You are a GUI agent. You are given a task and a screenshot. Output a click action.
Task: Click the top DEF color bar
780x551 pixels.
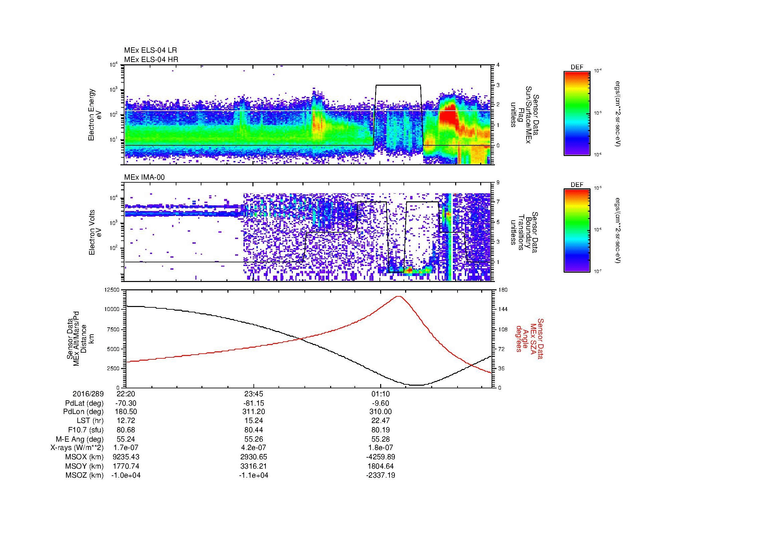[577, 113]
